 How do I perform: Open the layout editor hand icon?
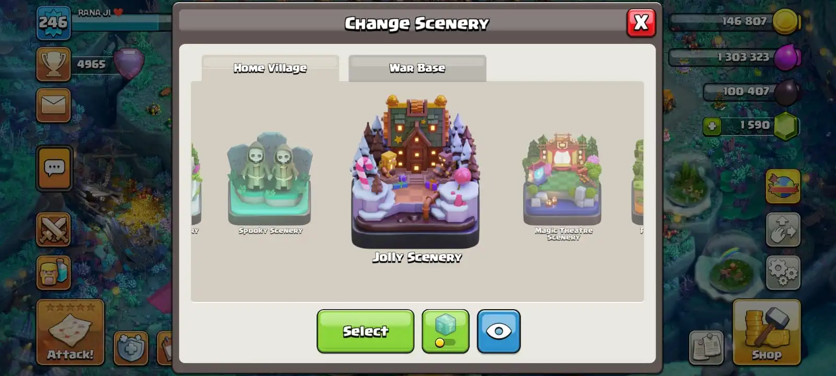pos(783,229)
